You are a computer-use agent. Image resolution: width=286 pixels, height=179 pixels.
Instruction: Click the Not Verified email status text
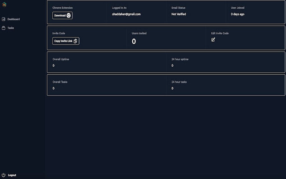pos(179,14)
